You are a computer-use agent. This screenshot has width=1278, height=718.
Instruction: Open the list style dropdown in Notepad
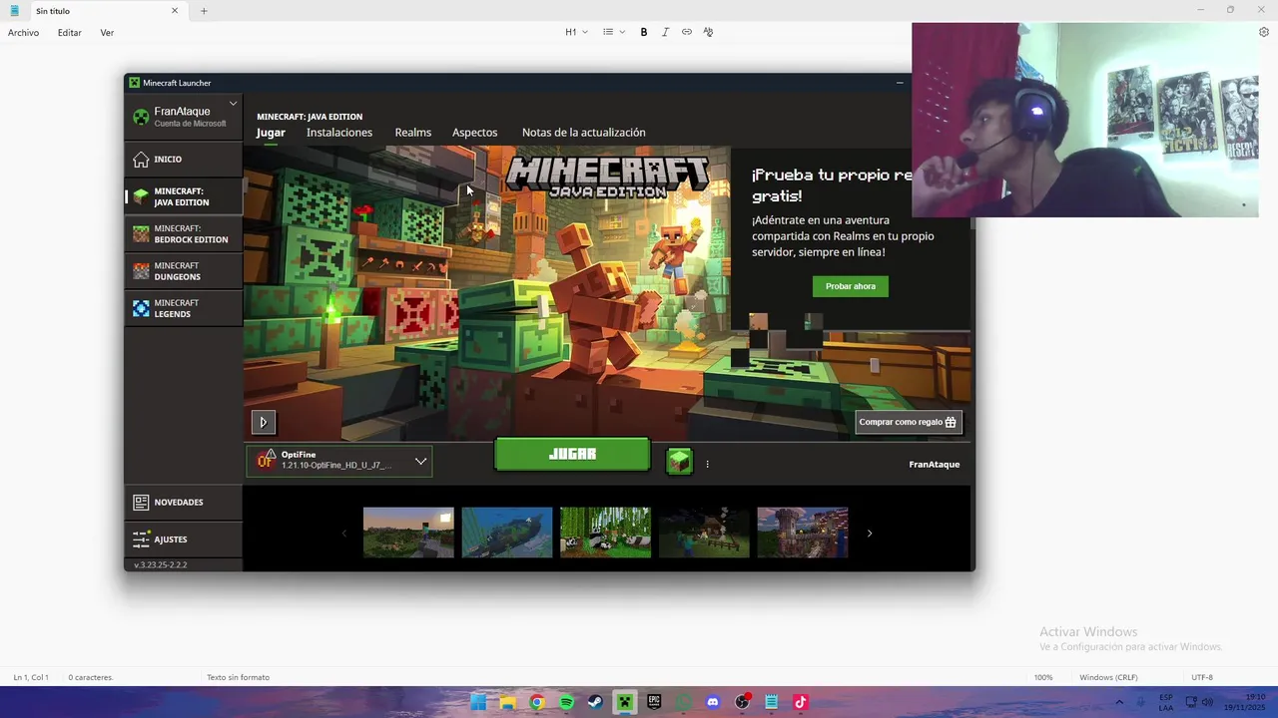click(614, 32)
